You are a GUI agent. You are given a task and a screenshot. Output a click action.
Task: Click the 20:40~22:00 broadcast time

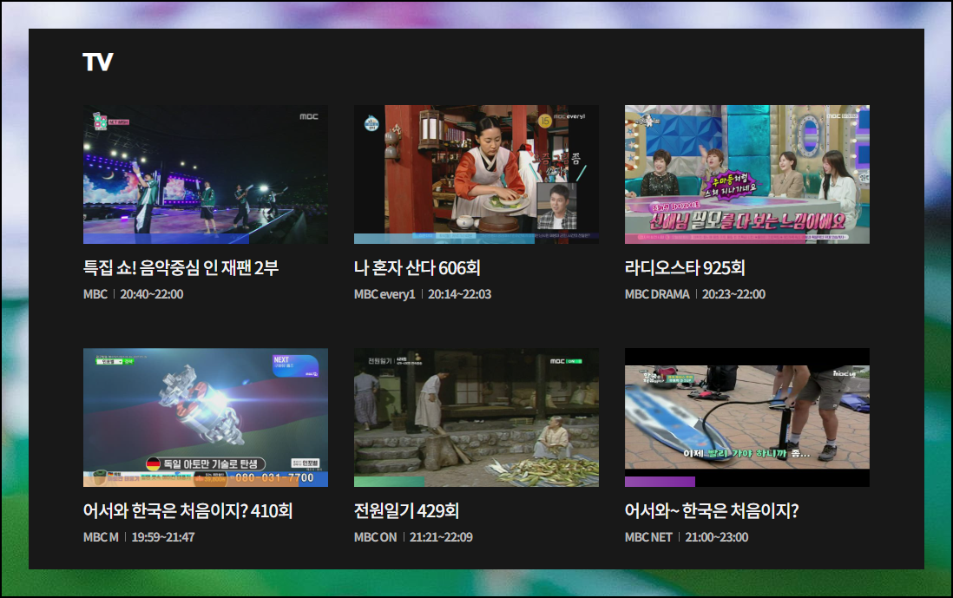tap(152, 294)
